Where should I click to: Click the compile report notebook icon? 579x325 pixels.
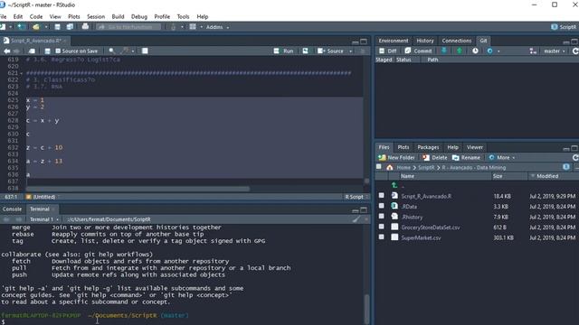click(x=145, y=51)
